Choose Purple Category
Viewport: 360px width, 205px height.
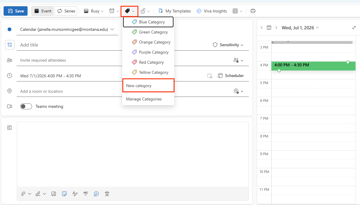click(148, 52)
